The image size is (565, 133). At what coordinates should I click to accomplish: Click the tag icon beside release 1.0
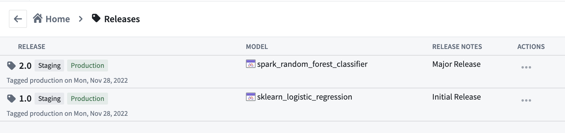(11, 99)
